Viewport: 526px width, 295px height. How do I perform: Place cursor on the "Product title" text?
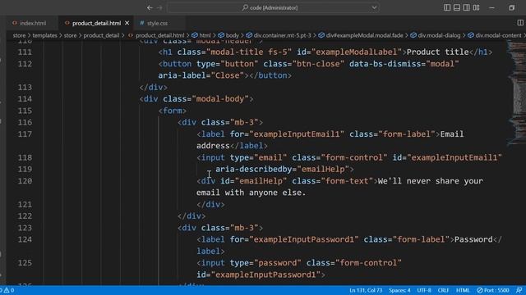tap(437, 52)
